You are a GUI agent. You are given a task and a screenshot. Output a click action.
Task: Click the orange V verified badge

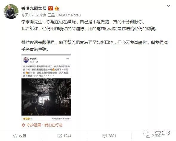point(50,8)
